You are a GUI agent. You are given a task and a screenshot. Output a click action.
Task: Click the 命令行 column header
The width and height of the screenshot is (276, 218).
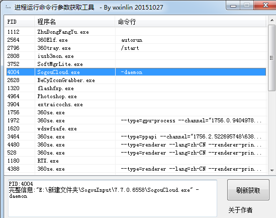(x=191, y=22)
